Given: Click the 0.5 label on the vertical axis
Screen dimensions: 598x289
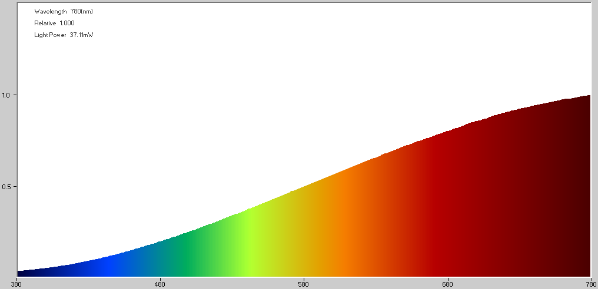Looking at the screenshot, I should [6, 187].
